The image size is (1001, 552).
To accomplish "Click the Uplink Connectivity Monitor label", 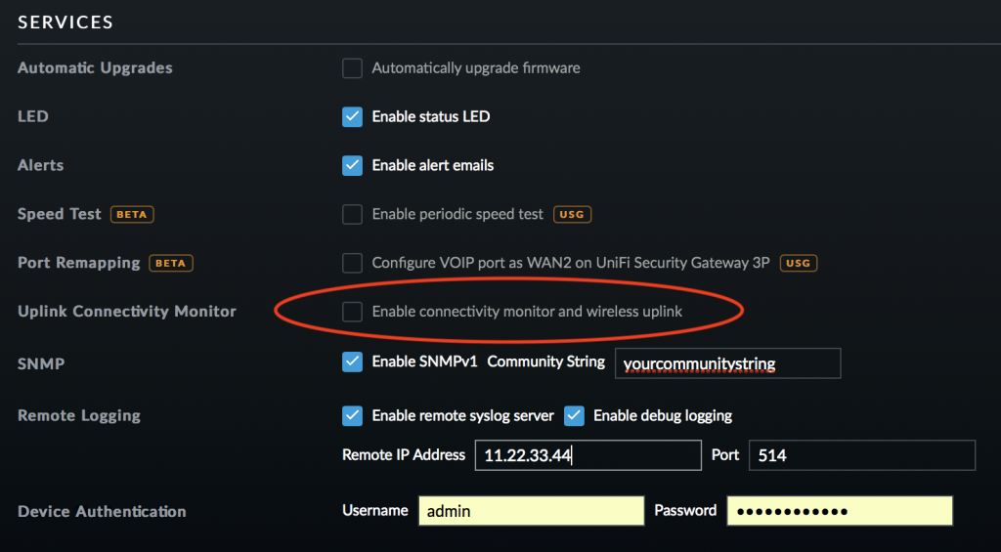I will click(127, 312).
